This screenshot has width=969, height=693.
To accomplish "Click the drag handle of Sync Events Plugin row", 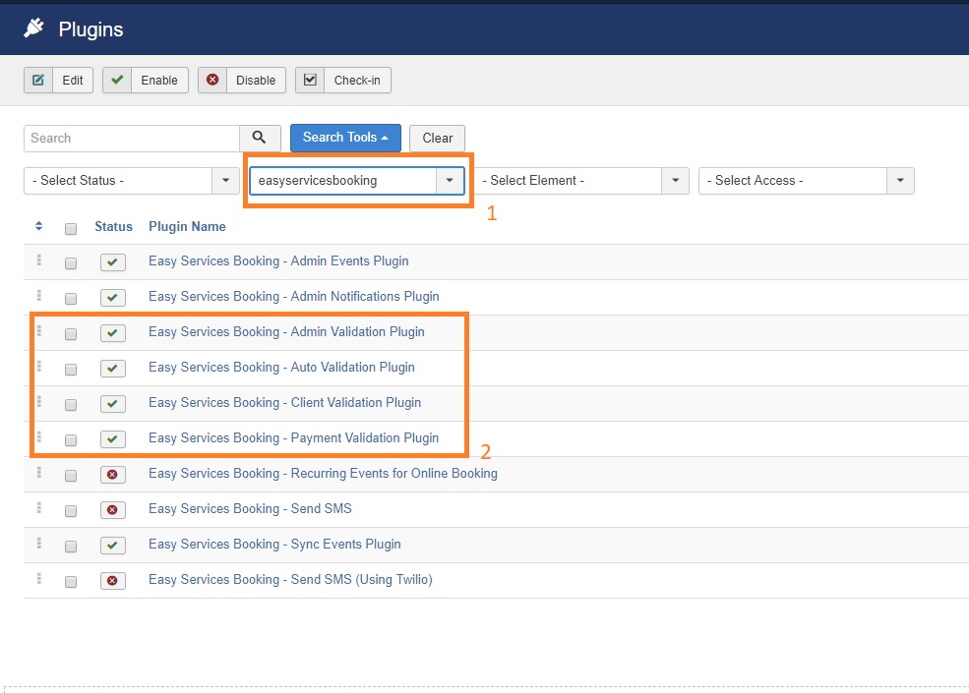I will pyautogui.click(x=39, y=543).
